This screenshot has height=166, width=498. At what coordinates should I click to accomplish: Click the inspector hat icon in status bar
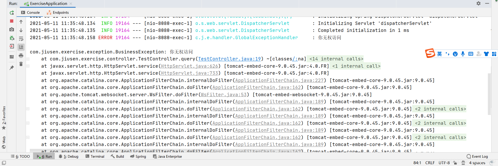pyautogui.click(x=463, y=163)
